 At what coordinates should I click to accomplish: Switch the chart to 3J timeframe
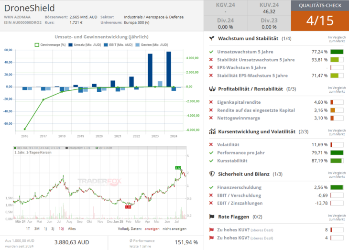pyautogui.click(x=53, y=228)
